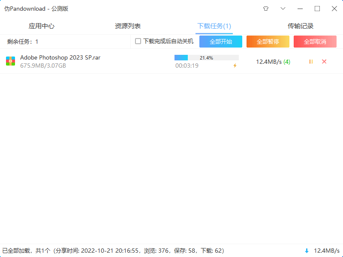The height and width of the screenshot is (257, 343).
Task: Switch to the 应用中心 tab
Action: coord(41,26)
